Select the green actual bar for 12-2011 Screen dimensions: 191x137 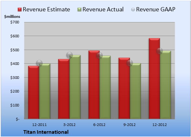tap(45, 91)
